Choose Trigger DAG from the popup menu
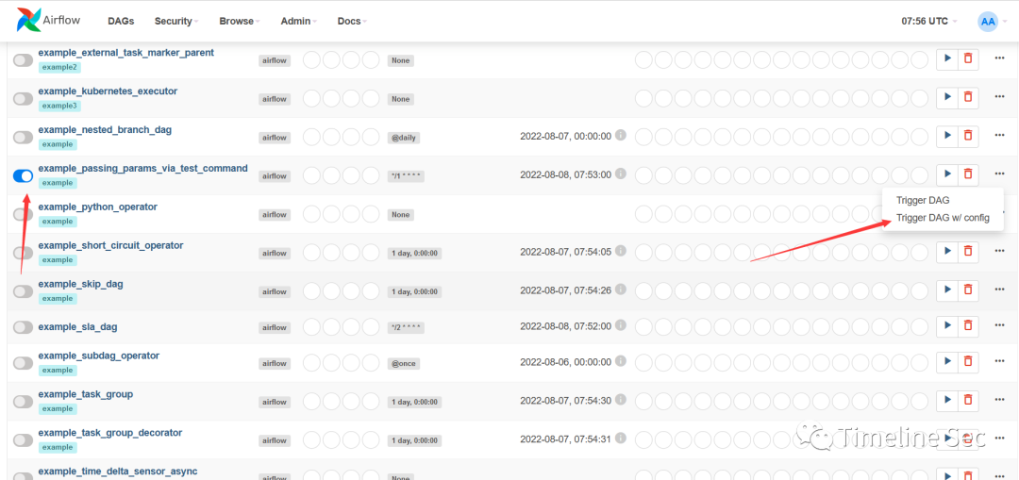This screenshot has width=1019, height=480. point(922,200)
